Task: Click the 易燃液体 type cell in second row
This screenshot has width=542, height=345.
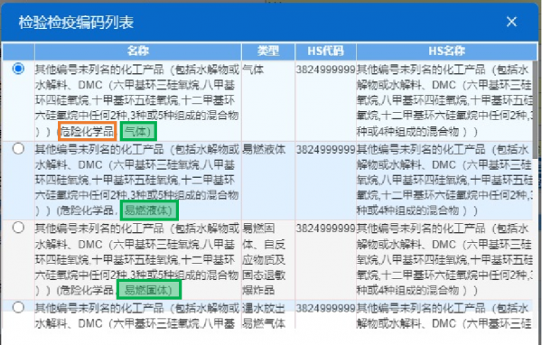Action: click(264, 149)
